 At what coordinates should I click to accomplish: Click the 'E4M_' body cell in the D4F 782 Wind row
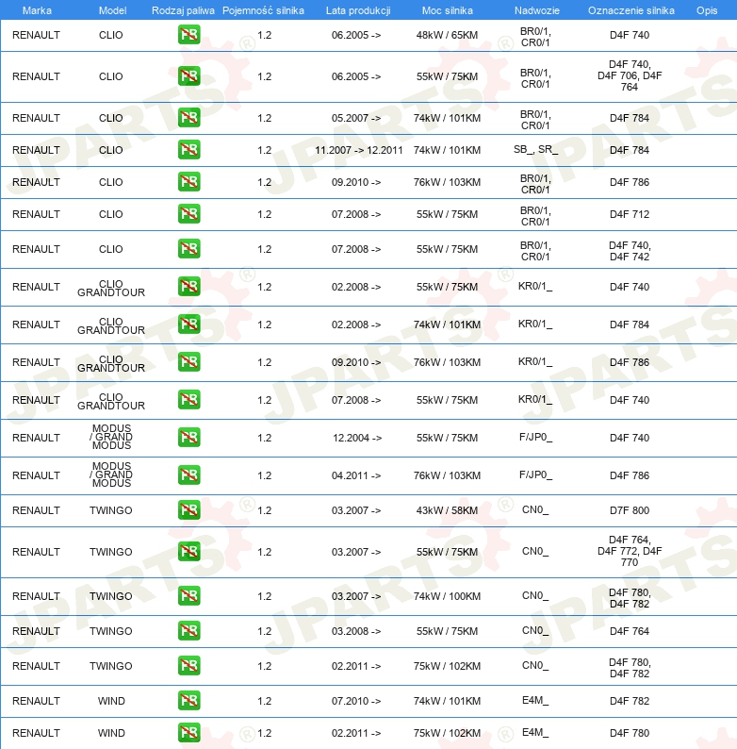click(x=535, y=700)
